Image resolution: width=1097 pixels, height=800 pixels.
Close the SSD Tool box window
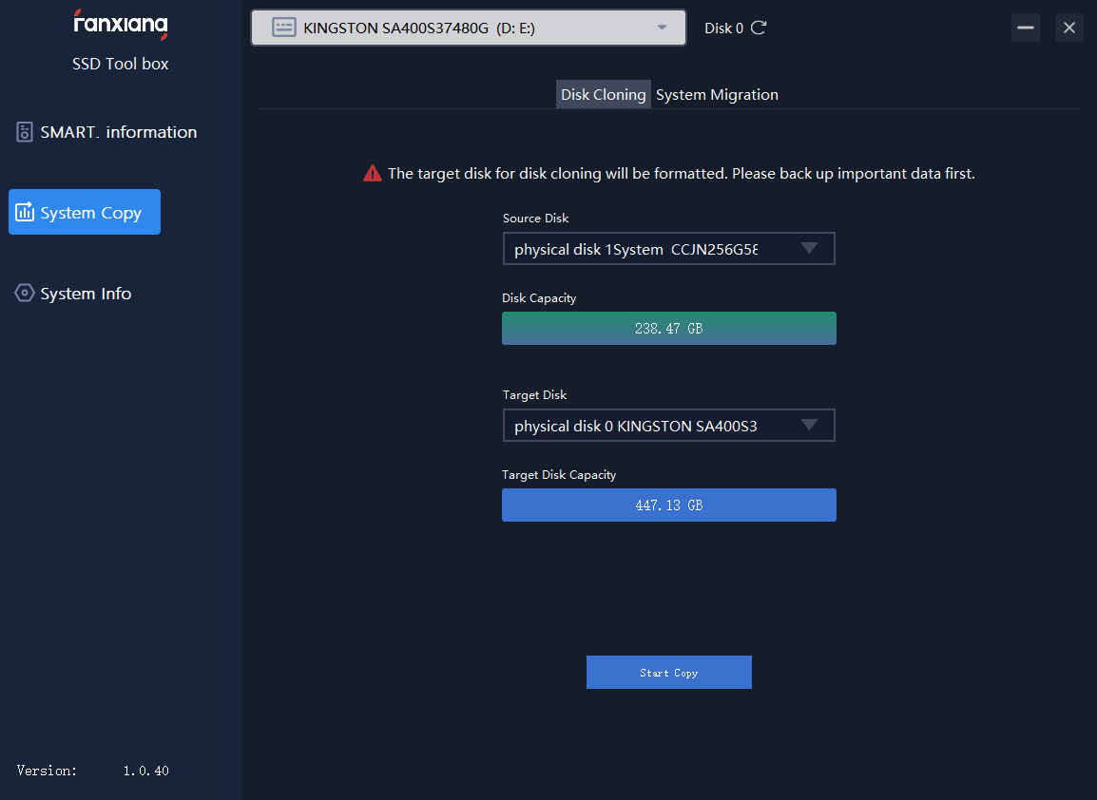[x=1069, y=28]
